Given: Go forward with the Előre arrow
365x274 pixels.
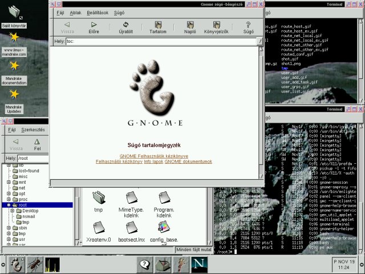Looking at the screenshot, I should [x=94, y=27].
